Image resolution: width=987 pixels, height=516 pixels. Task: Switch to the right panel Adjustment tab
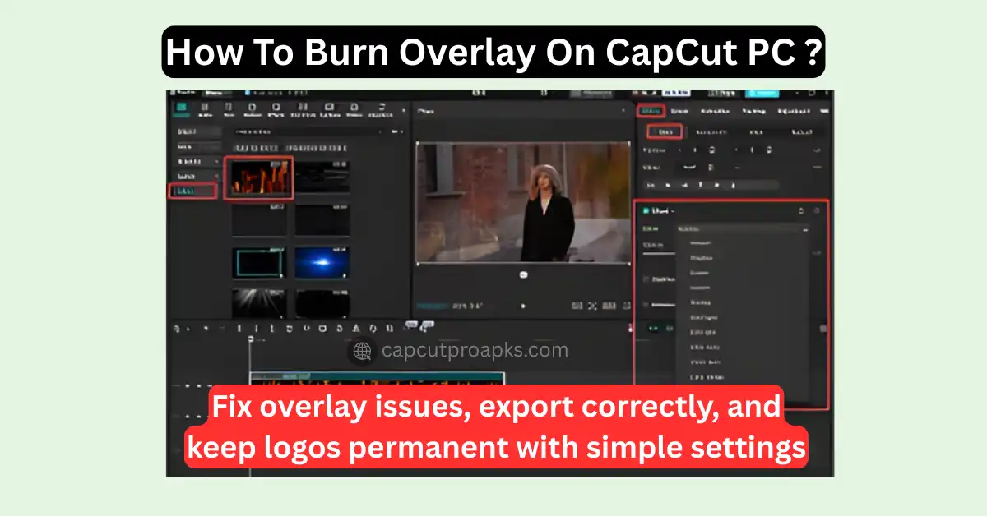click(793, 110)
